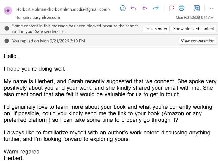Click the View conversation button

[198, 41]
